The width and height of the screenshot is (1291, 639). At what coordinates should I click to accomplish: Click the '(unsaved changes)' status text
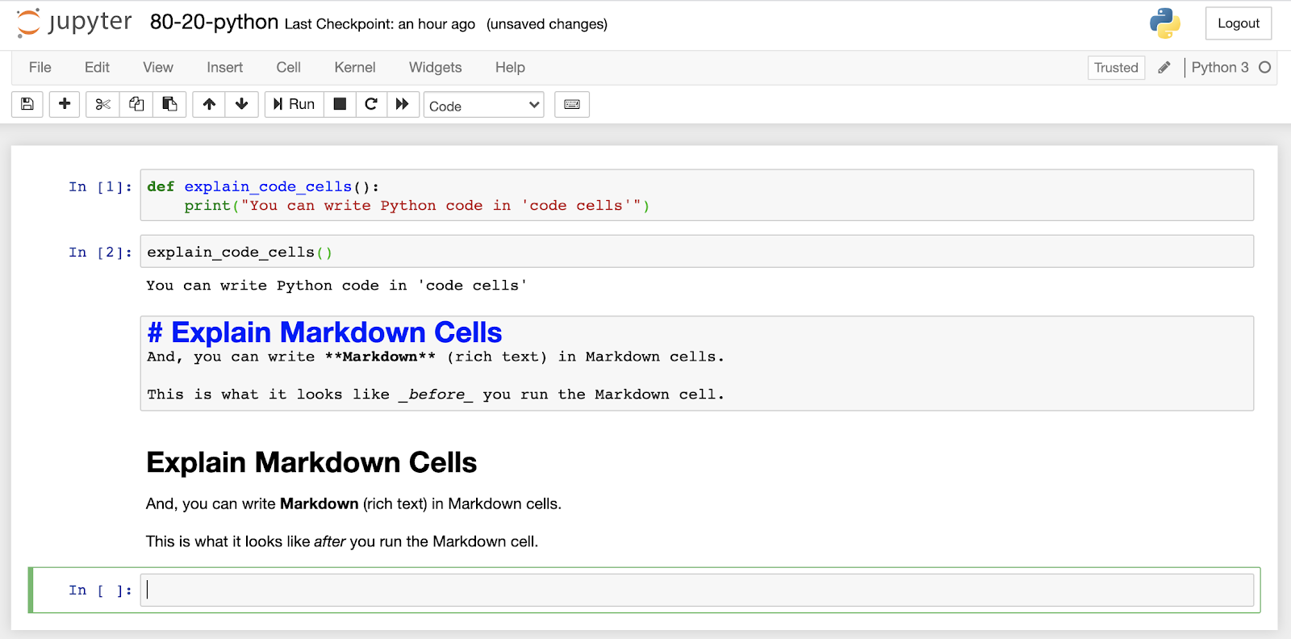[547, 24]
